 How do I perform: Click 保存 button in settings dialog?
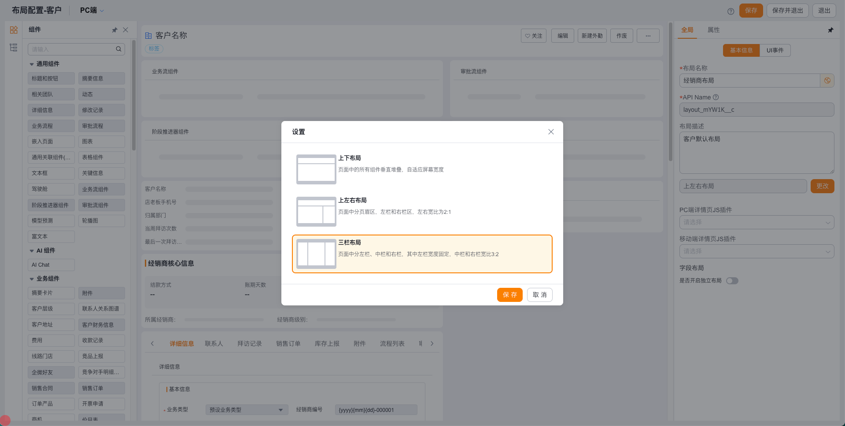pos(509,295)
